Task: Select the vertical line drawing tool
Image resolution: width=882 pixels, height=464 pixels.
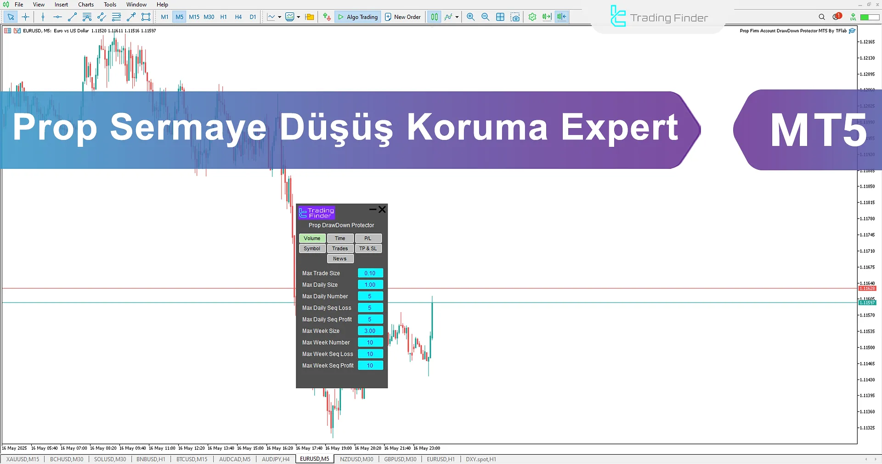Action: click(x=43, y=17)
